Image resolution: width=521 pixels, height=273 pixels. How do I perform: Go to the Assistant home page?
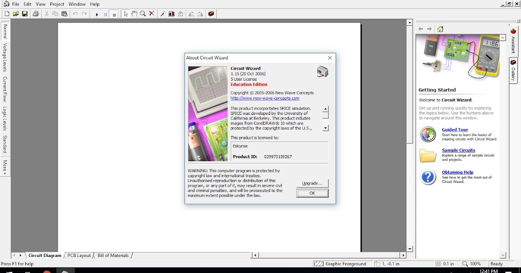[440, 29]
